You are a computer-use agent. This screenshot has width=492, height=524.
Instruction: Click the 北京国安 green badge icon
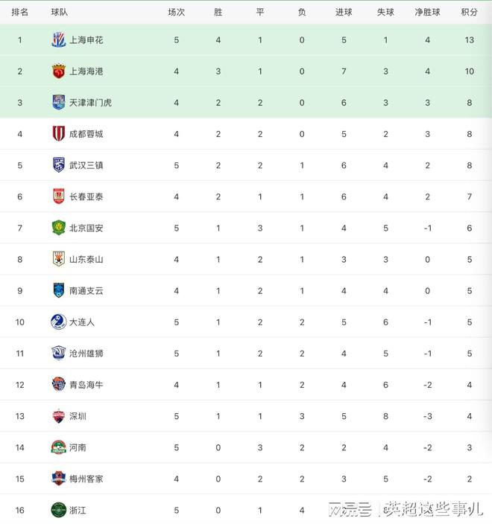click(x=59, y=228)
